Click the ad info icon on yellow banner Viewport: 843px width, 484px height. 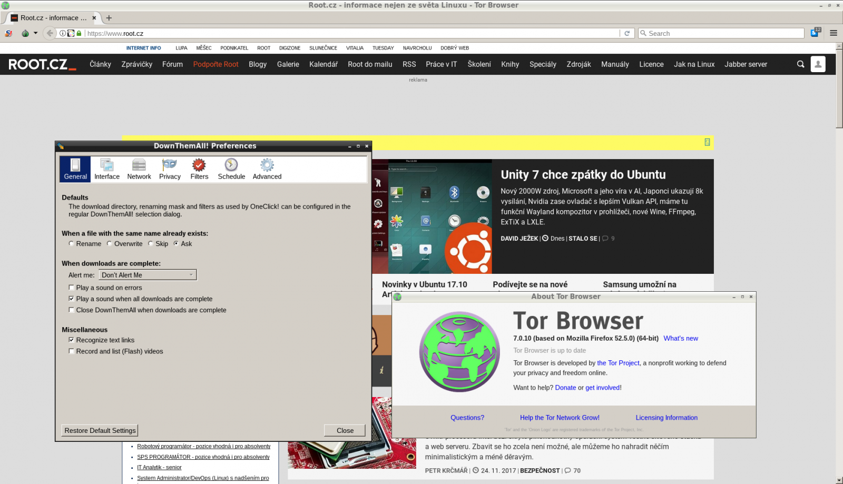pos(707,142)
